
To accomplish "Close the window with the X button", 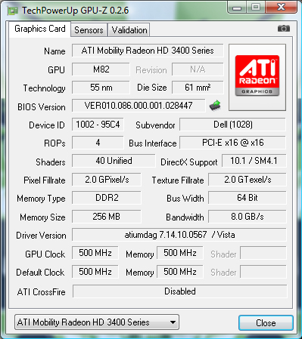I will pos(281,7).
